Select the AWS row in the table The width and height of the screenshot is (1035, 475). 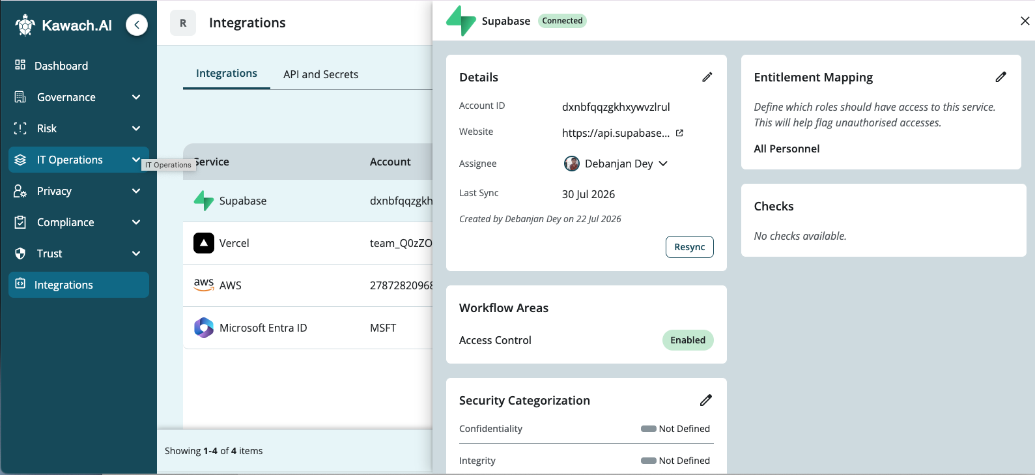pyautogui.click(x=307, y=285)
